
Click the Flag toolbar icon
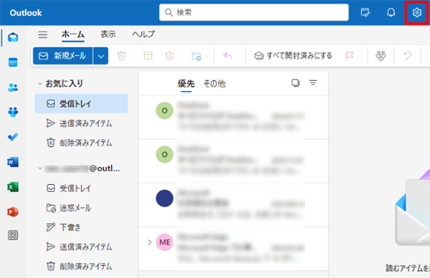tap(350, 56)
